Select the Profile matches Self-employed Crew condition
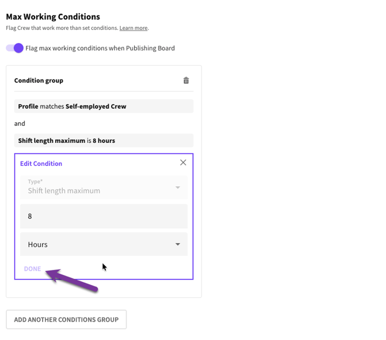 [x=104, y=106]
